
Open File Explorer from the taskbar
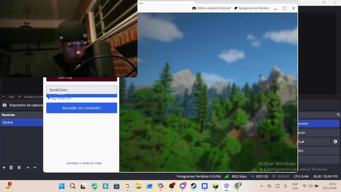(139, 186)
